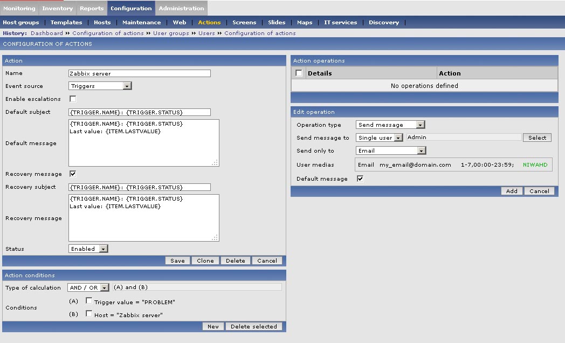
Task: Open the Monitoring tab
Action: point(19,8)
